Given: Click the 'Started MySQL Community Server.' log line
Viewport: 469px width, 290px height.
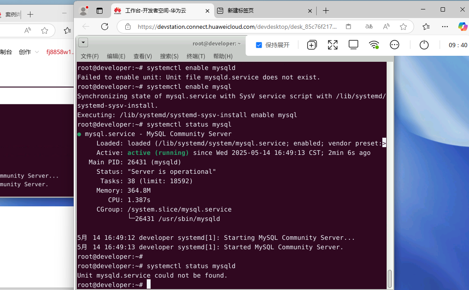Looking at the screenshot, I should (210, 247).
